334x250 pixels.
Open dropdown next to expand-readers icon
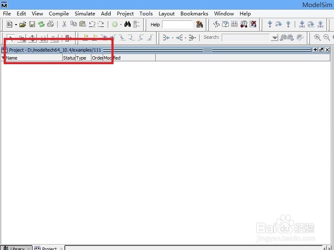pyautogui.click(x=185, y=38)
